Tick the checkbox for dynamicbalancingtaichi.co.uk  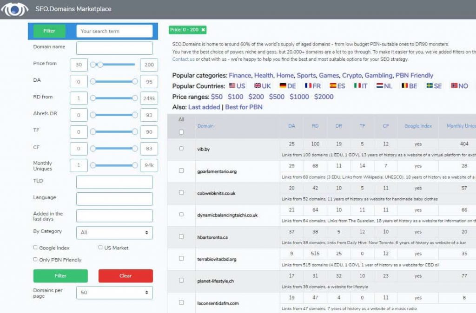point(181,214)
